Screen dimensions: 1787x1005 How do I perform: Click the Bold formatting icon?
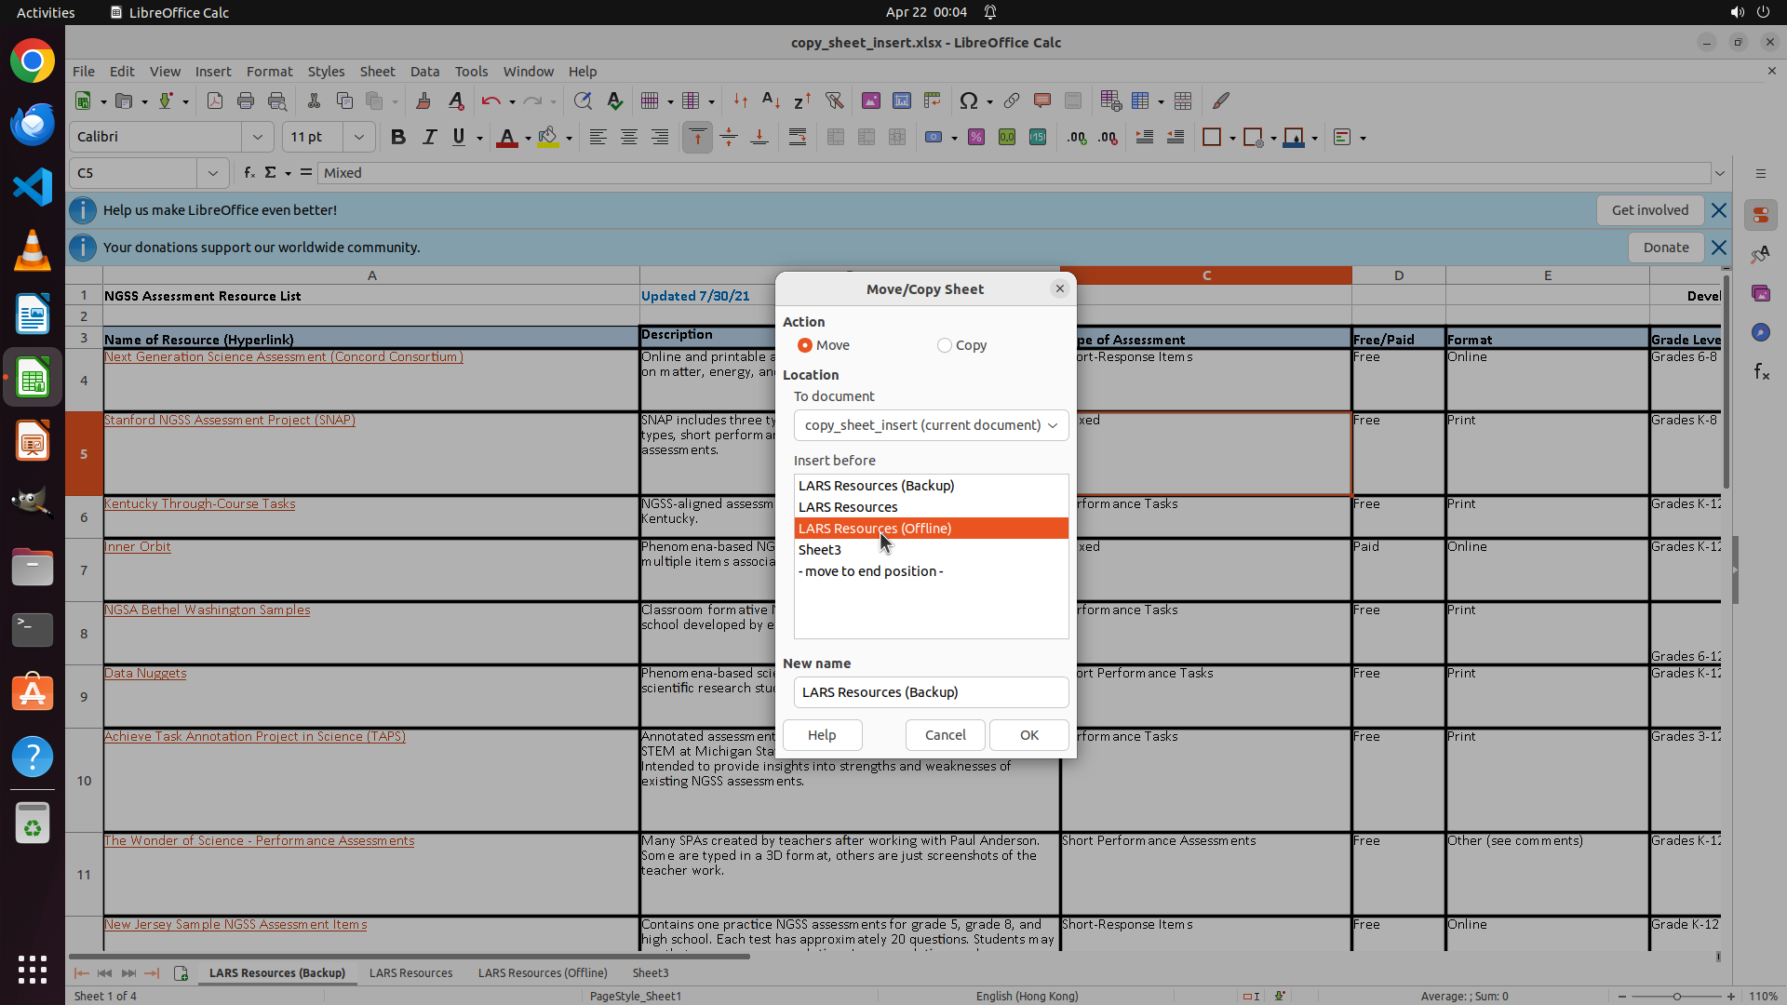[398, 138]
